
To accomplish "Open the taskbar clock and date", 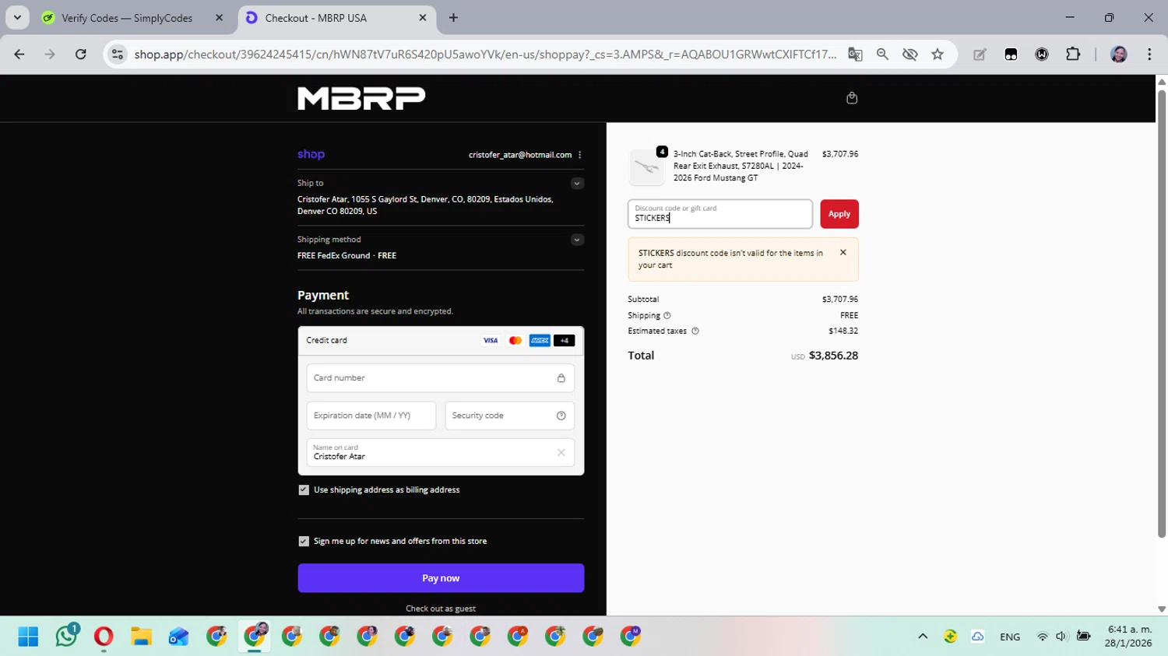I will coord(1129,637).
